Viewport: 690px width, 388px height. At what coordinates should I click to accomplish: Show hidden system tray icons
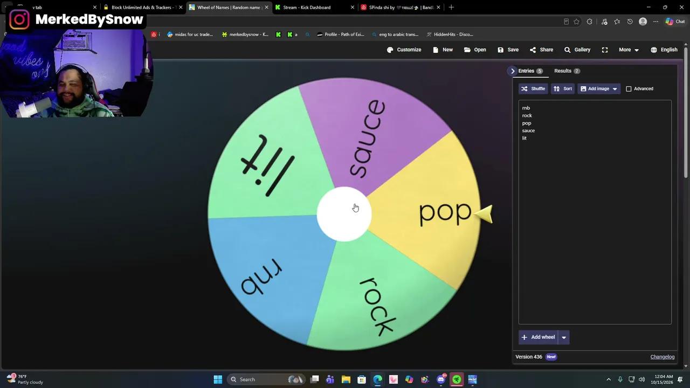(x=609, y=379)
